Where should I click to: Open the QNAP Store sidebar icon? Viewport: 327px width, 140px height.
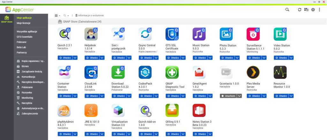[x=7, y=19]
